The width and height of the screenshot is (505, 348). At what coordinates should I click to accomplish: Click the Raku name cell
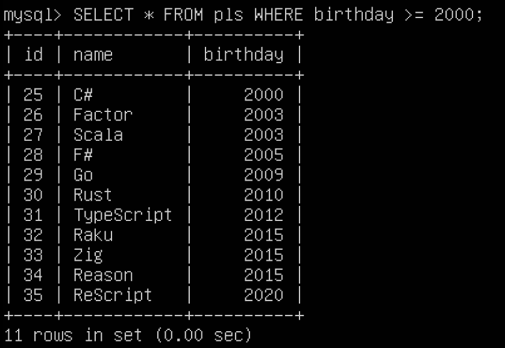click(x=93, y=235)
